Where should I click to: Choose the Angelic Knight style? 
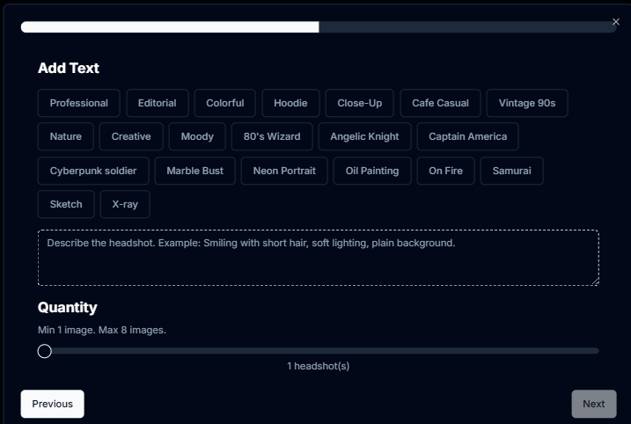[x=364, y=136]
